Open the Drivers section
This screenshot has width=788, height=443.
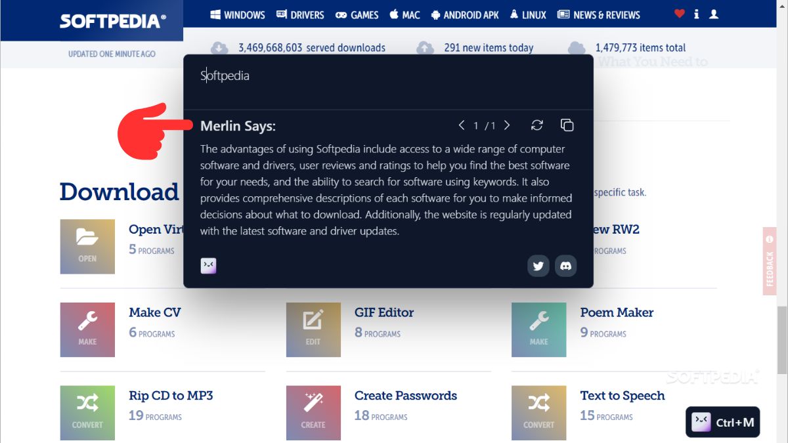pyautogui.click(x=300, y=14)
